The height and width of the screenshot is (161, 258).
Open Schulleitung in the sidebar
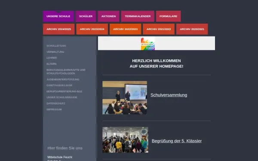coord(56,46)
